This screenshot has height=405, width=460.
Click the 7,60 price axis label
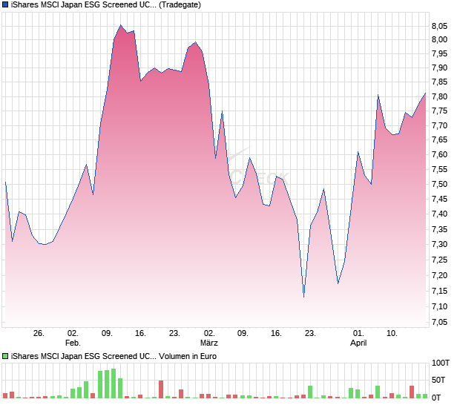[439, 154]
